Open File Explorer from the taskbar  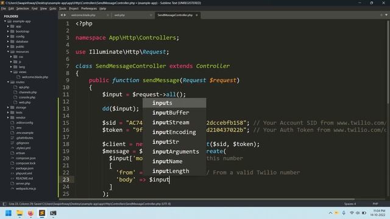coord(19,213)
